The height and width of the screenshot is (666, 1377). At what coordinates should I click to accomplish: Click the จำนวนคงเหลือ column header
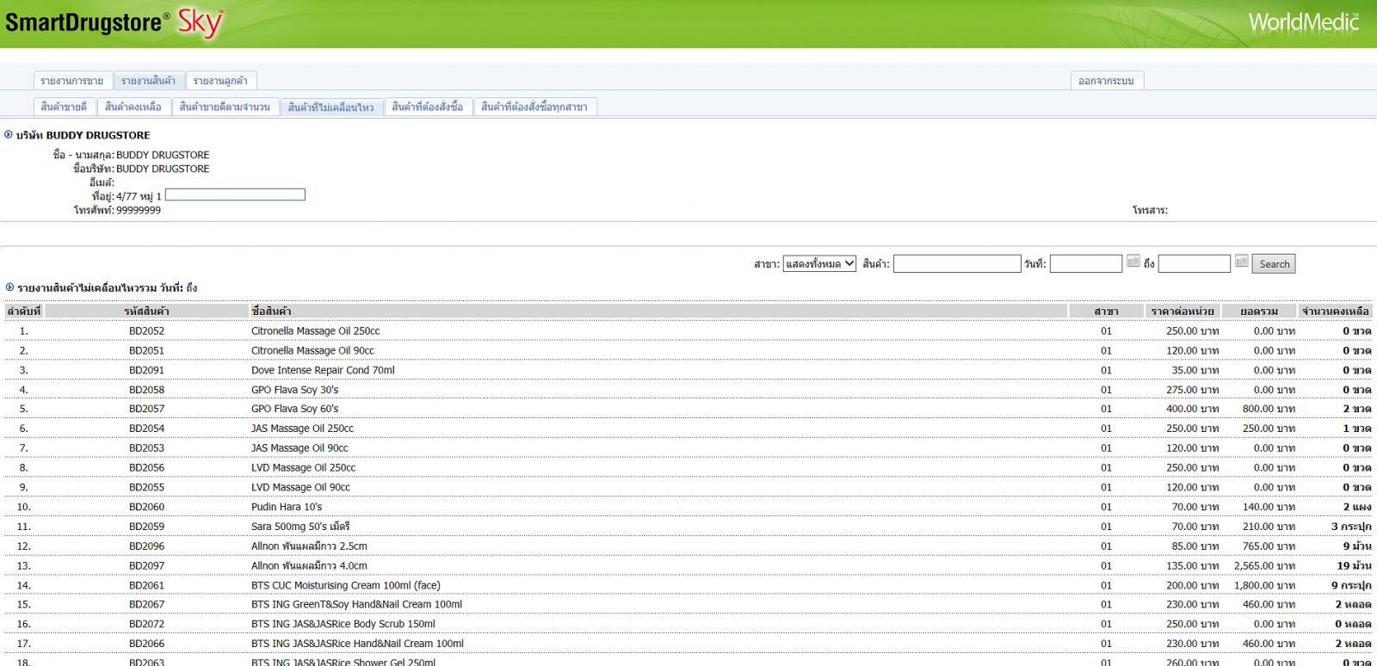(1335, 311)
